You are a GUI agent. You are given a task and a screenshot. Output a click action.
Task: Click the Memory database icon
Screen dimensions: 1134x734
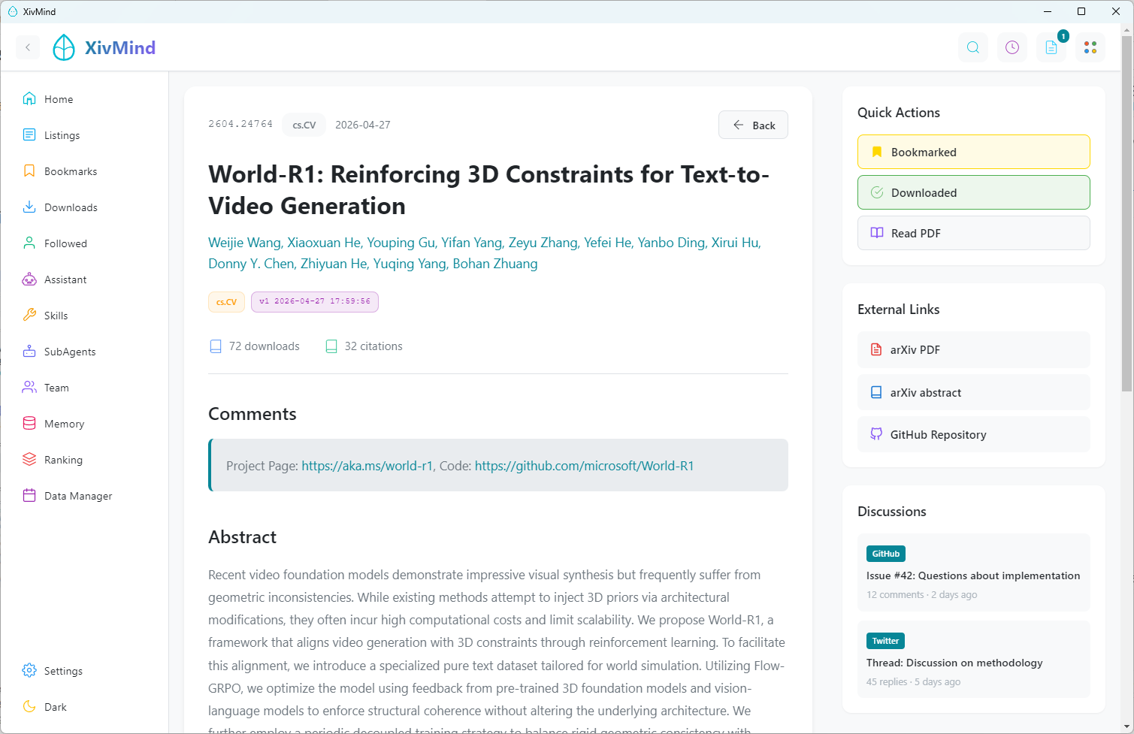(29, 424)
